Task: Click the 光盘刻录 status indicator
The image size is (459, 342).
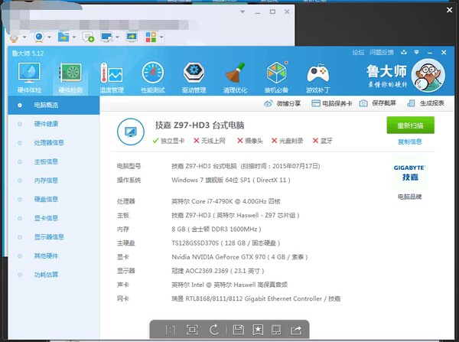Action: coord(287,141)
